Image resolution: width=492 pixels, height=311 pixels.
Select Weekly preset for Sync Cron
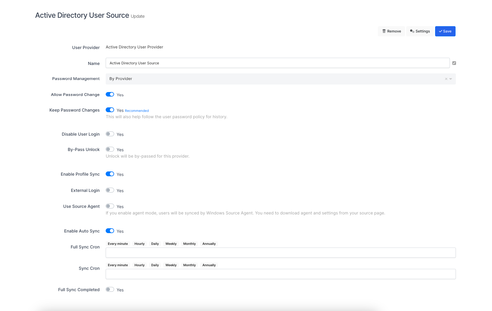click(x=171, y=265)
